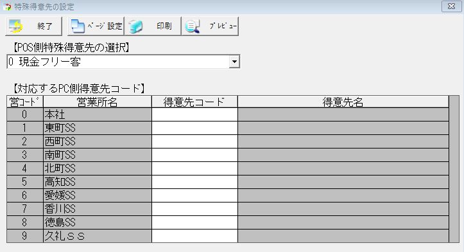Click the 営業所名 column header
The height and width of the screenshot is (252, 464).
(x=98, y=102)
